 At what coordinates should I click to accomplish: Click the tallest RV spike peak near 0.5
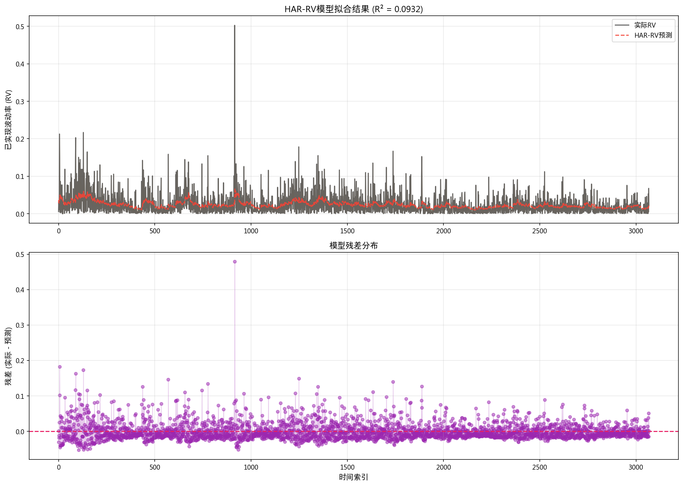click(x=235, y=26)
